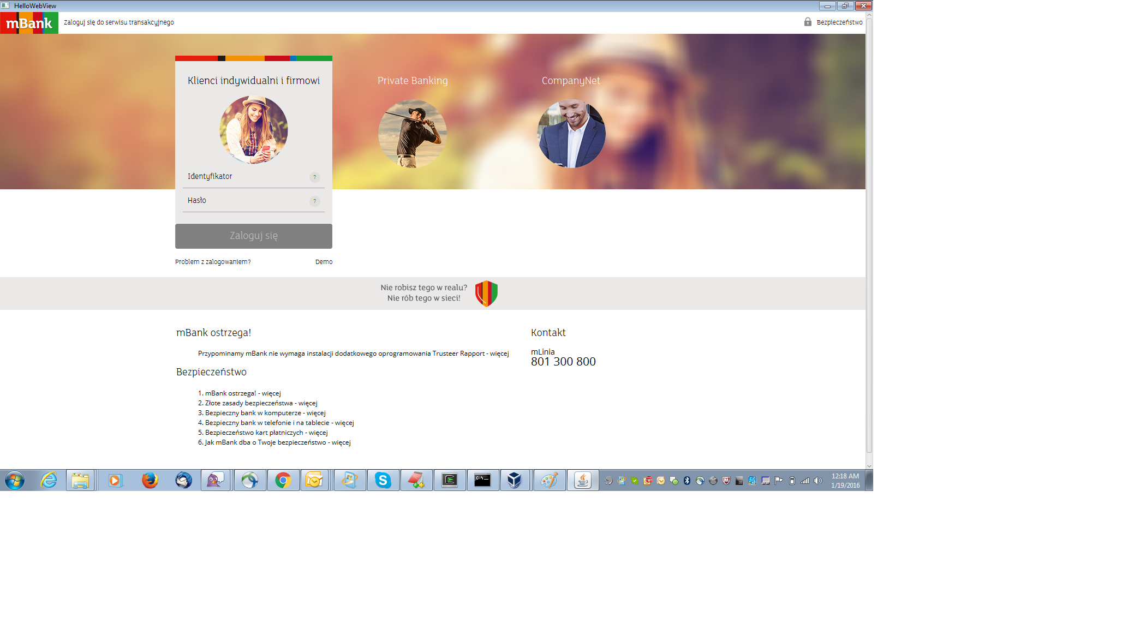Select CompanyNet businessman thumbnail
Viewport: 1146px width, 635px height.
[x=571, y=133]
